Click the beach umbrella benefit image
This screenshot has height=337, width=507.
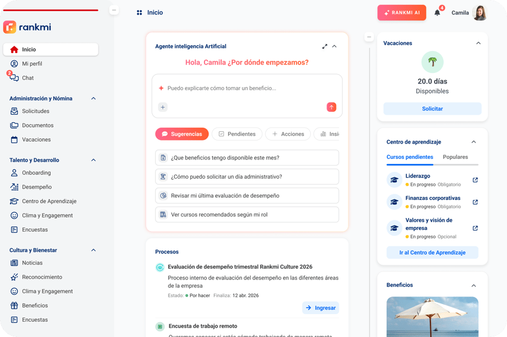(432, 316)
